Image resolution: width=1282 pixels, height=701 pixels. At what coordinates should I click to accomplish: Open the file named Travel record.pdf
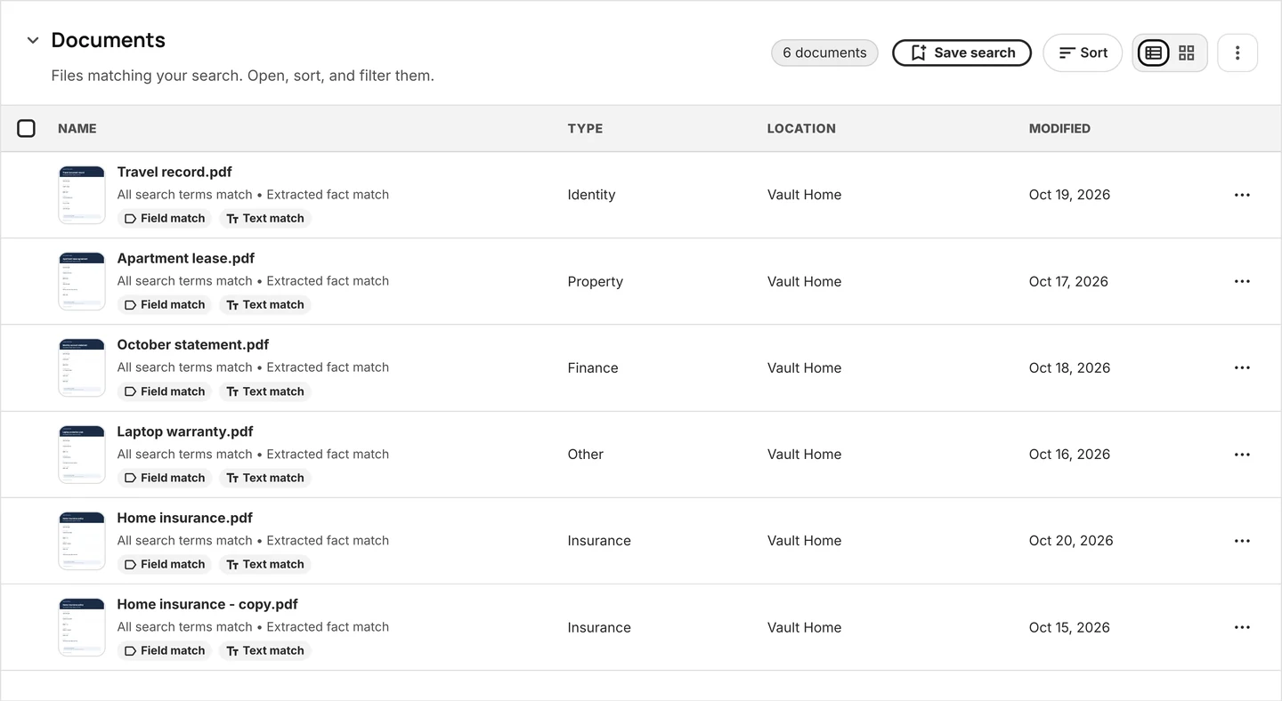tap(174, 172)
